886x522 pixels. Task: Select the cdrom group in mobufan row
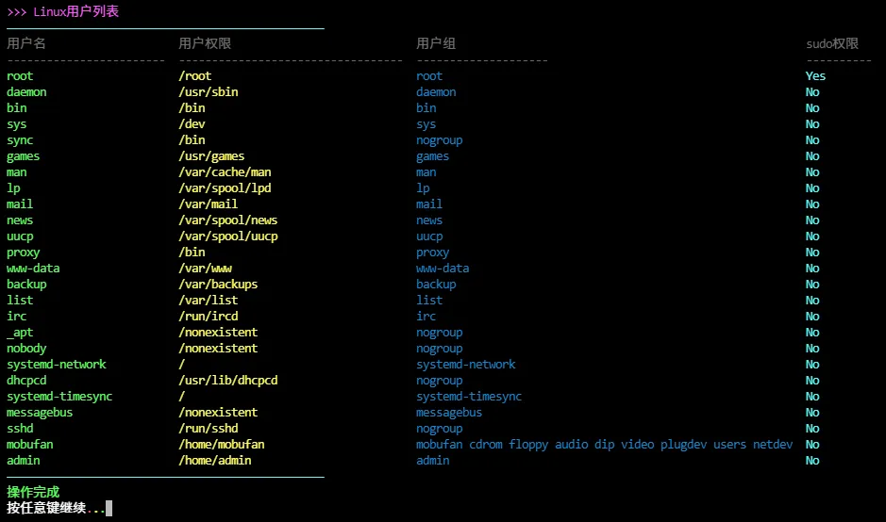[485, 445]
